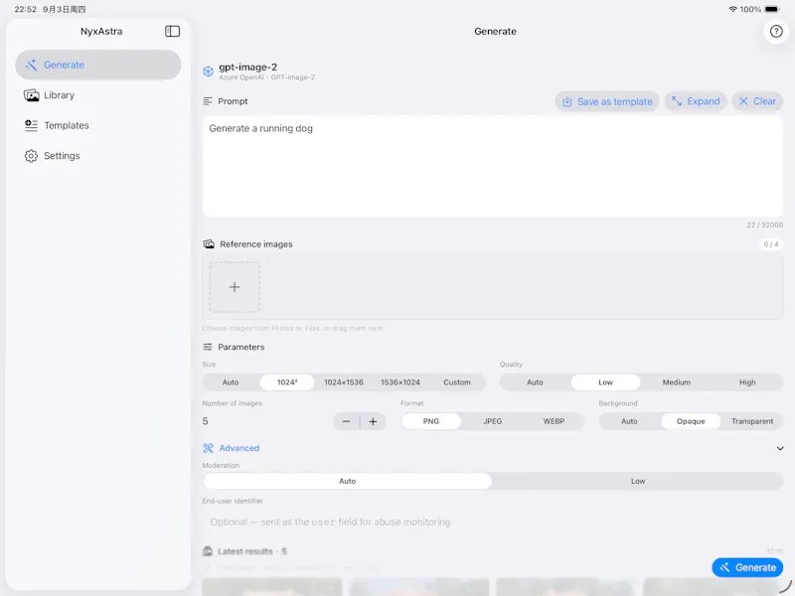Add a reference image with plus box
This screenshot has height=596, width=795.
coord(235,287)
